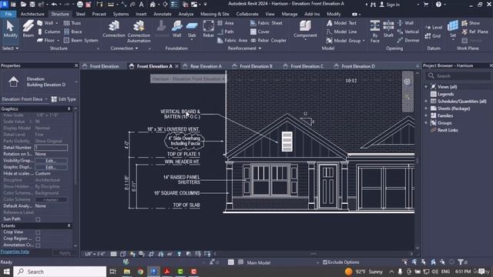
Task: Toggle the Crop Region visible checkbox
Action: (38, 239)
